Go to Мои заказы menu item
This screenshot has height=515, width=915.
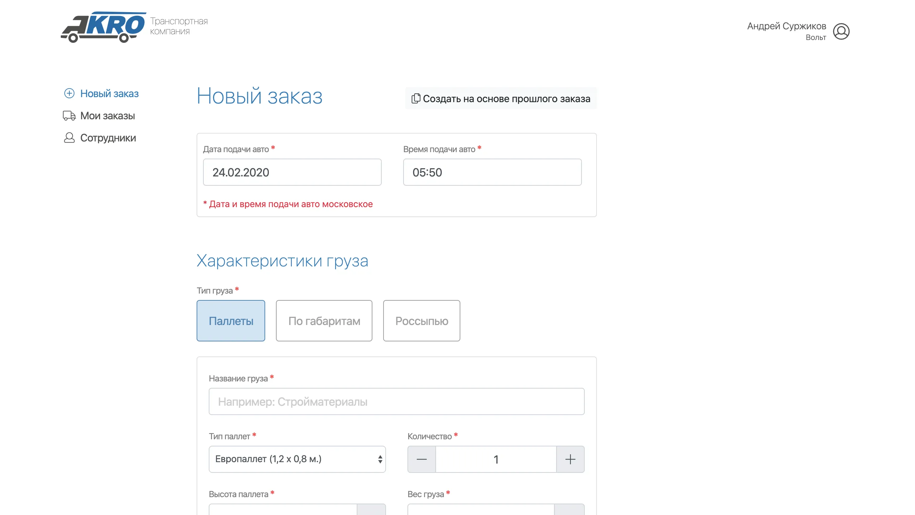point(108,116)
